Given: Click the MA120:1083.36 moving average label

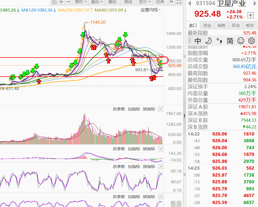Looking at the screenshot, I should (39, 10).
